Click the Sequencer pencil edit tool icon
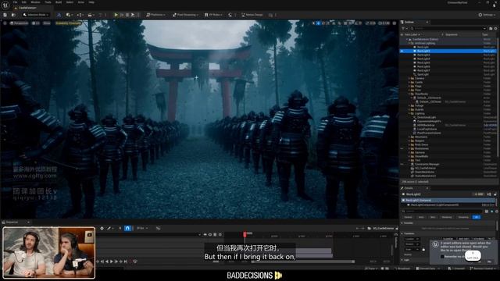 (x=109, y=228)
